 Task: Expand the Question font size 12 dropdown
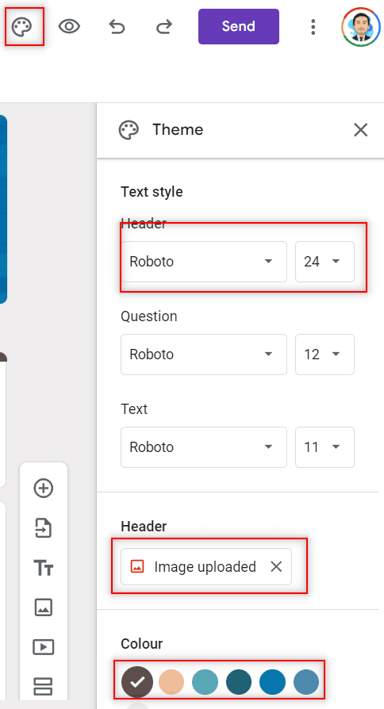(324, 354)
